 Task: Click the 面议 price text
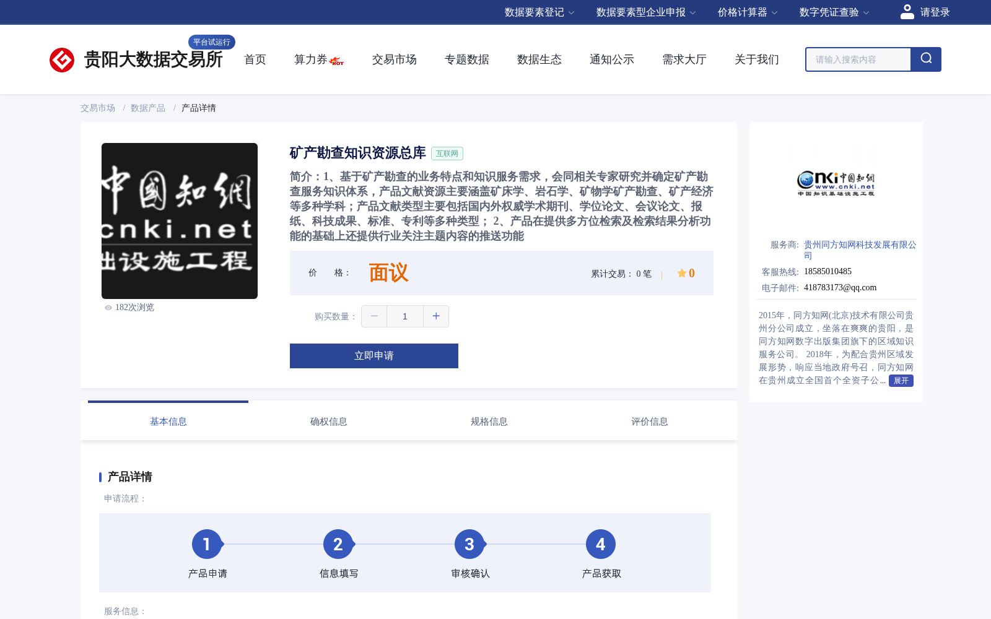[388, 273]
